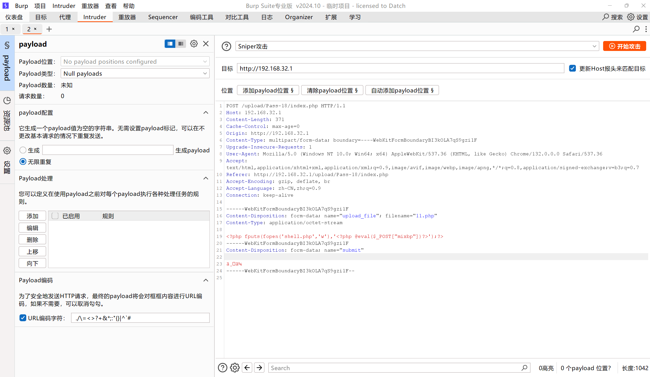Click the 自动添加payload位置 button
This screenshot has width=650, height=377.
click(402, 90)
